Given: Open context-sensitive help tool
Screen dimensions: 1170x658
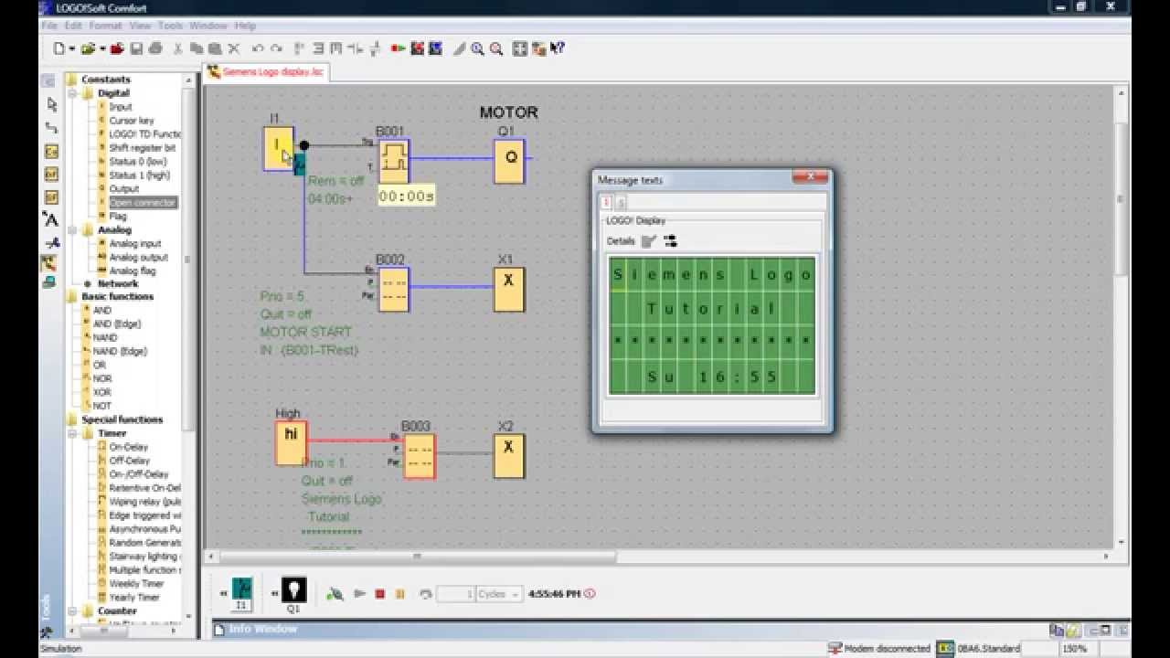Looking at the screenshot, I should [x=558, y=48].
